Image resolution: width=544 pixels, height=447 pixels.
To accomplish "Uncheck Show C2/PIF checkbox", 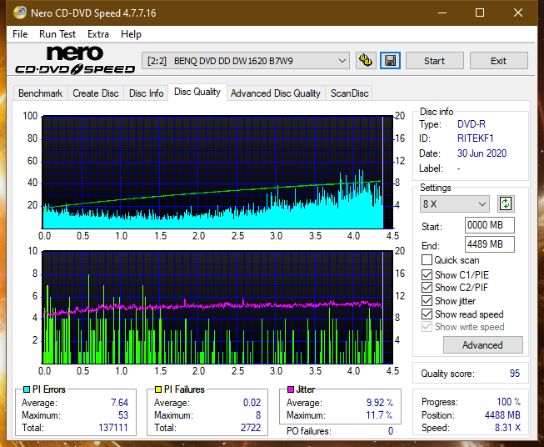I will (427, 288).
